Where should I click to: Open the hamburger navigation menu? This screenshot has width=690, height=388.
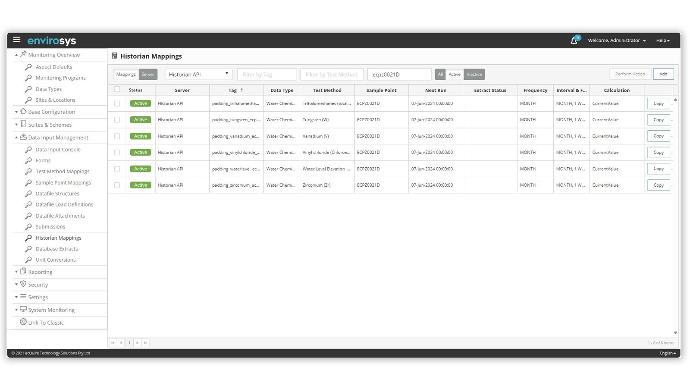17,40
